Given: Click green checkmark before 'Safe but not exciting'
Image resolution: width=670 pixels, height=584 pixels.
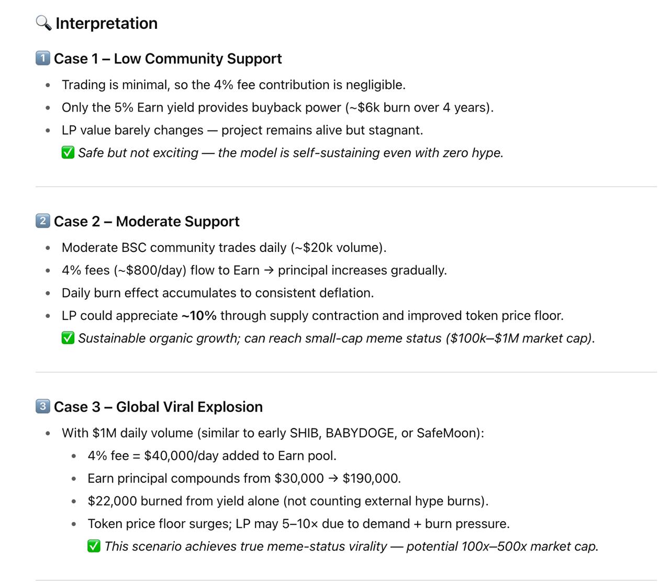Looking at the screenshot, I should click(68, 153).
